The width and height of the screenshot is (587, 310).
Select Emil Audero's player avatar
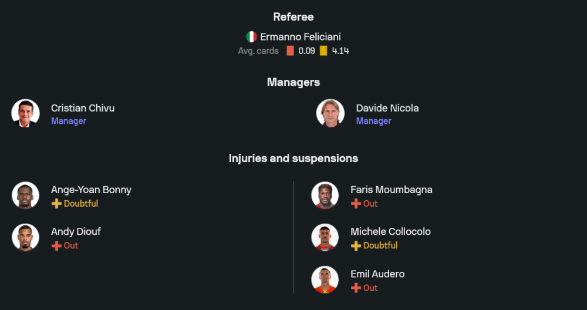tap(325, 280)
